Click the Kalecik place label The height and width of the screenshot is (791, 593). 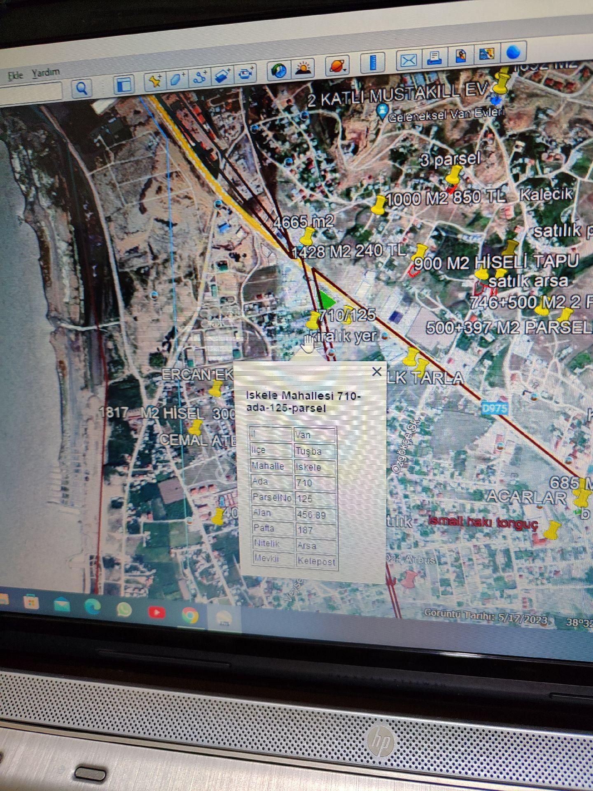(x=546, y=194)
